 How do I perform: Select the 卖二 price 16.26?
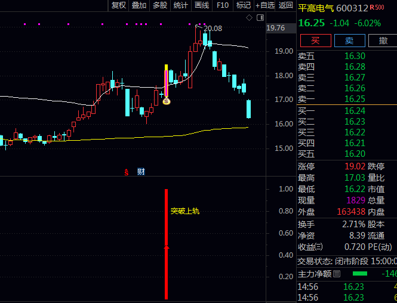pos(355,88)
